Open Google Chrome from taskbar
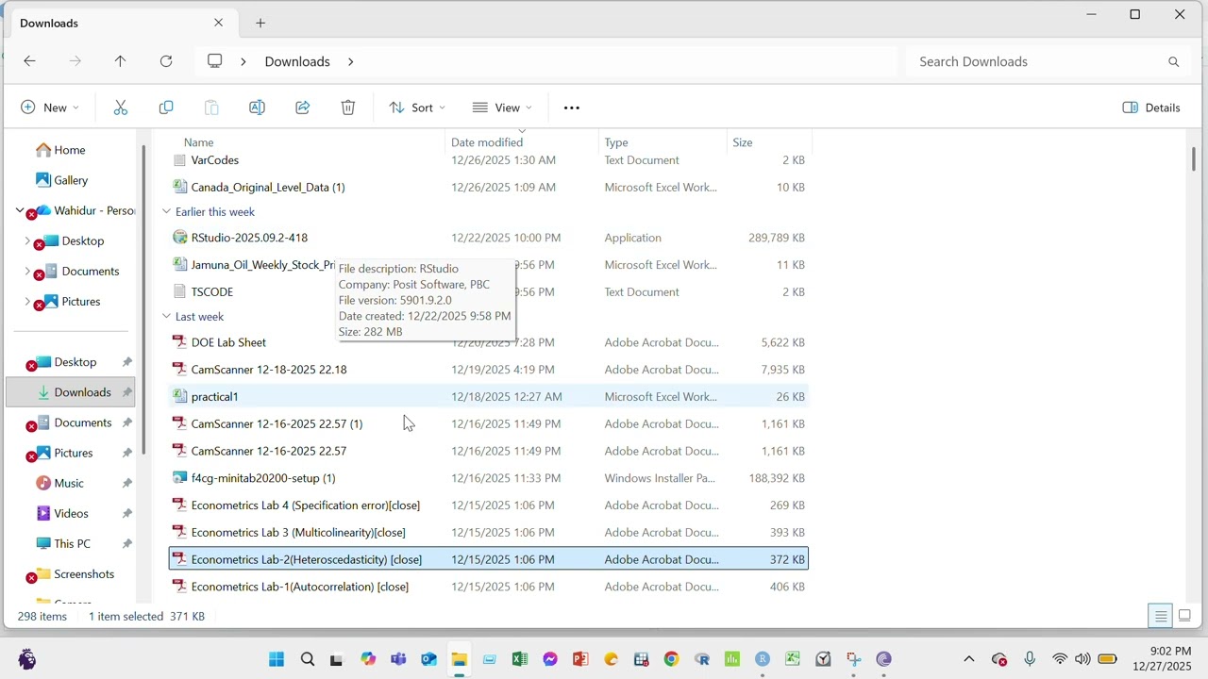 [x=671, y=659]
